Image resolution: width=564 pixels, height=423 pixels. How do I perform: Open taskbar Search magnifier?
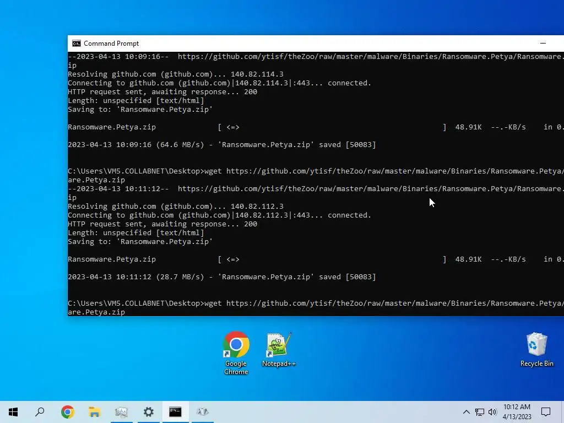point(40,412)
